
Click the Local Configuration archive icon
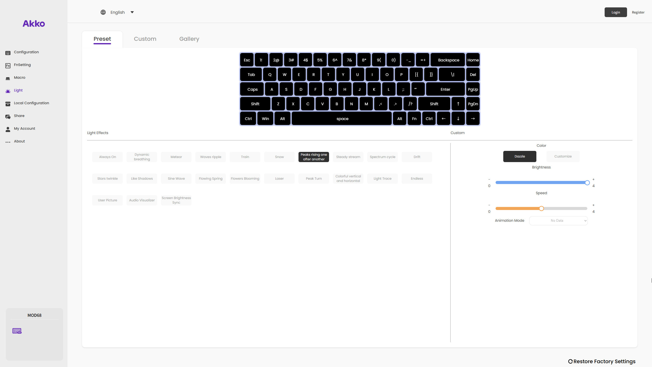8,104
